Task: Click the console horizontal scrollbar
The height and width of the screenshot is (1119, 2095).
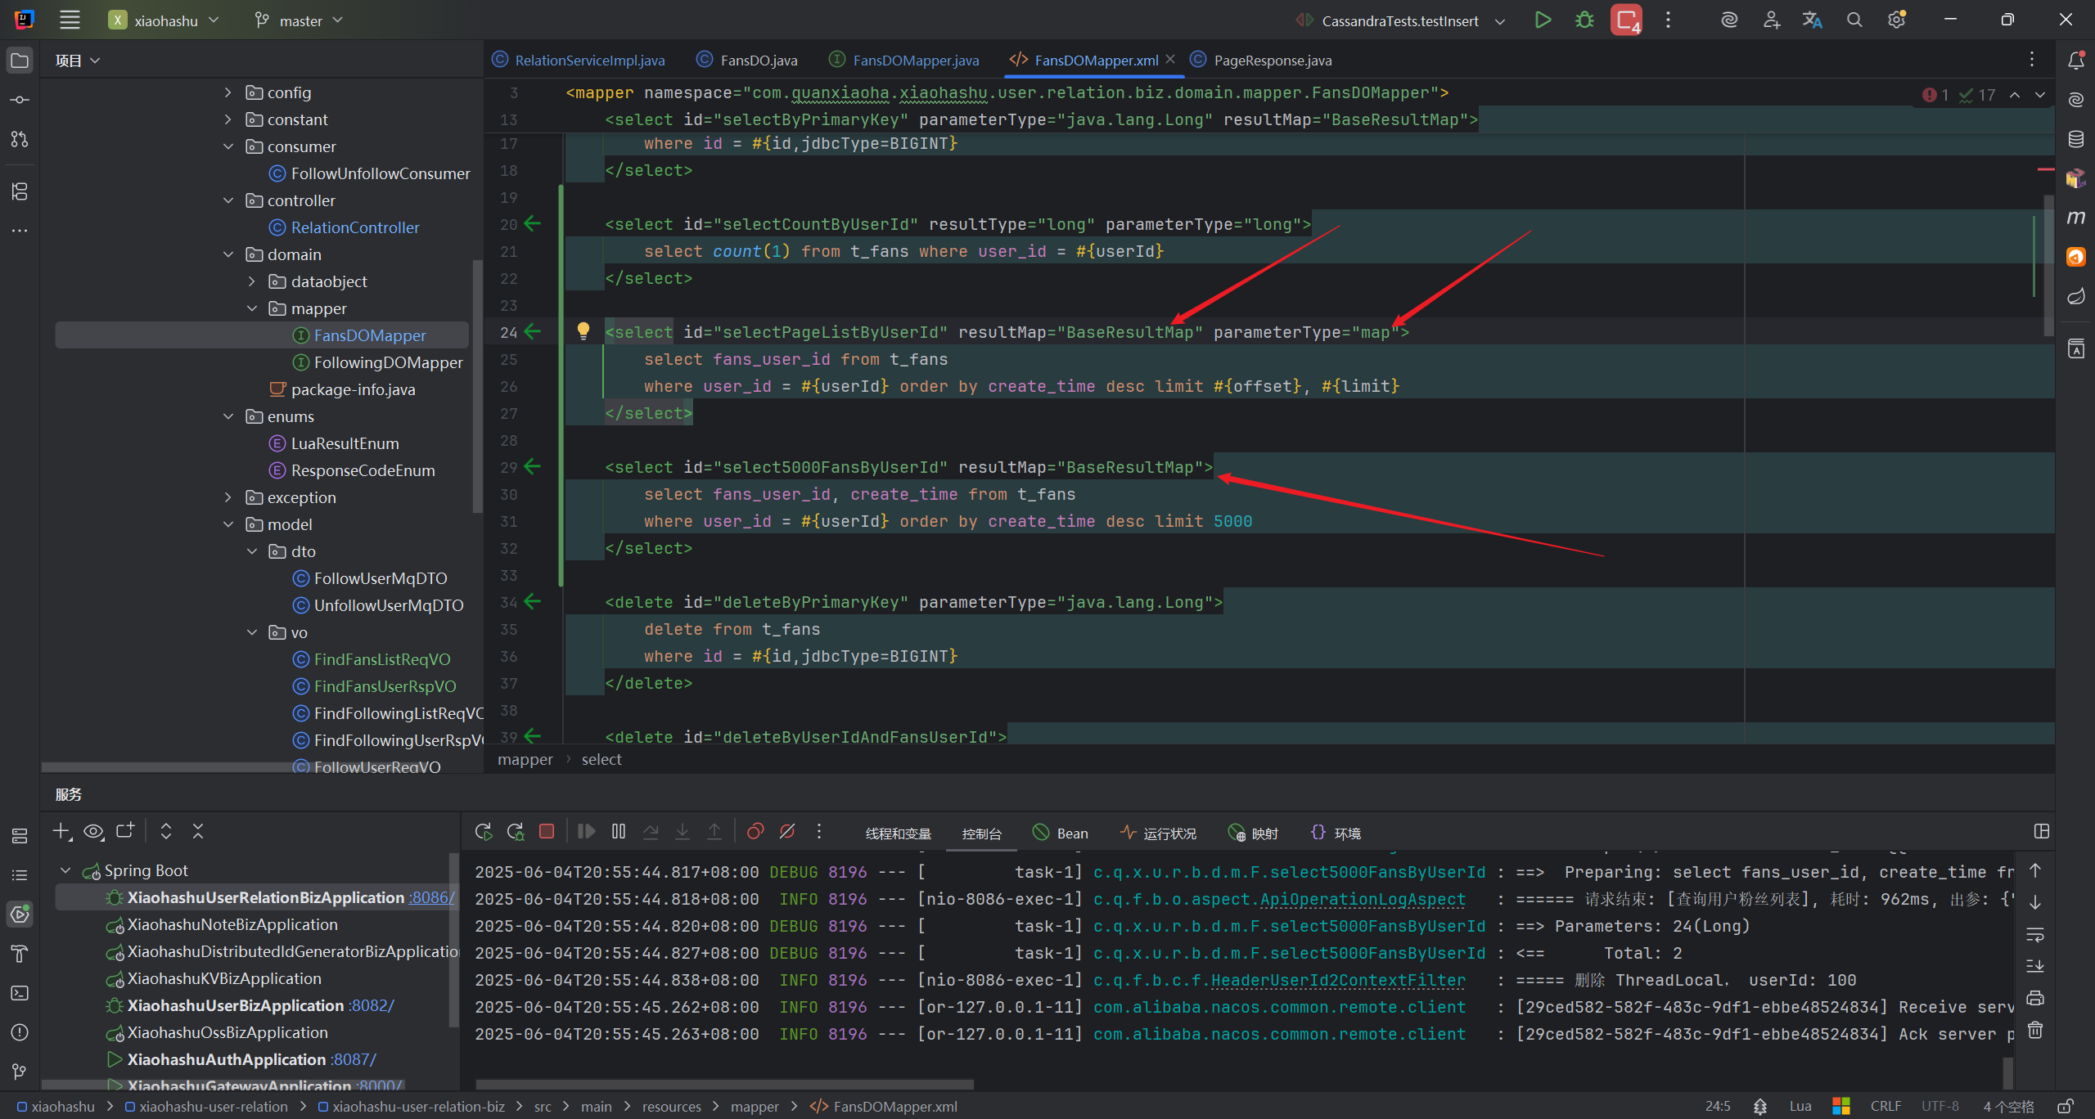Action: [724, 1085]
